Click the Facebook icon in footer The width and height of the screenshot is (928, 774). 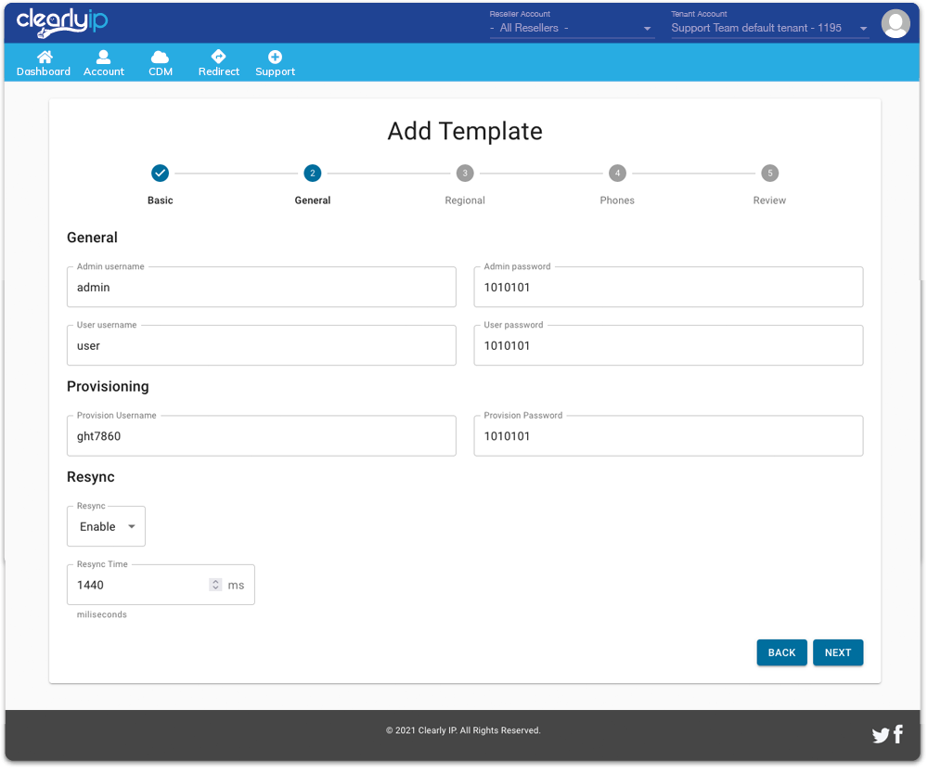[898, 735]
